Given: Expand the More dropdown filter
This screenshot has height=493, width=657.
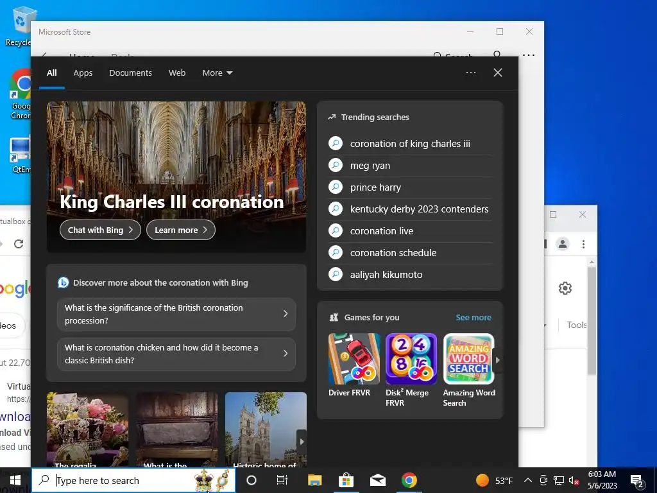Looking at the screenshot, I should [x=217, y=73].
